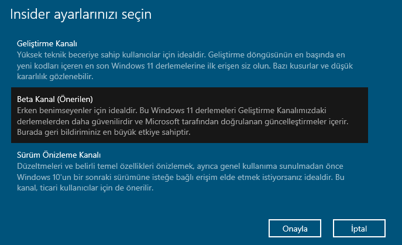
Task: Click the 'Insider ayarlarınızı seçin' dialog title
Action: [x=81, y=15]
